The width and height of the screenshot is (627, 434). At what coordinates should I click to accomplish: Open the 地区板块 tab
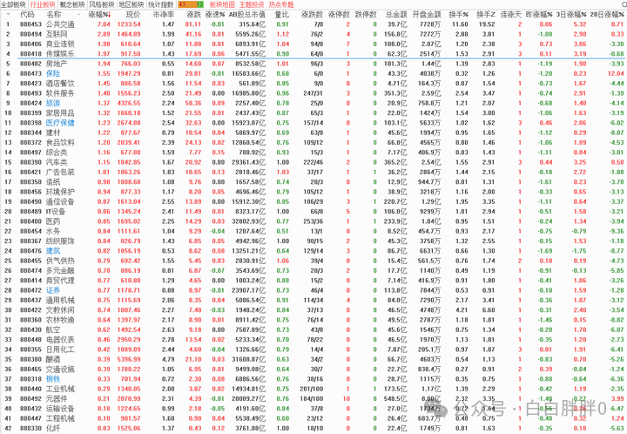pyautogui.click(x=131, y=4)
